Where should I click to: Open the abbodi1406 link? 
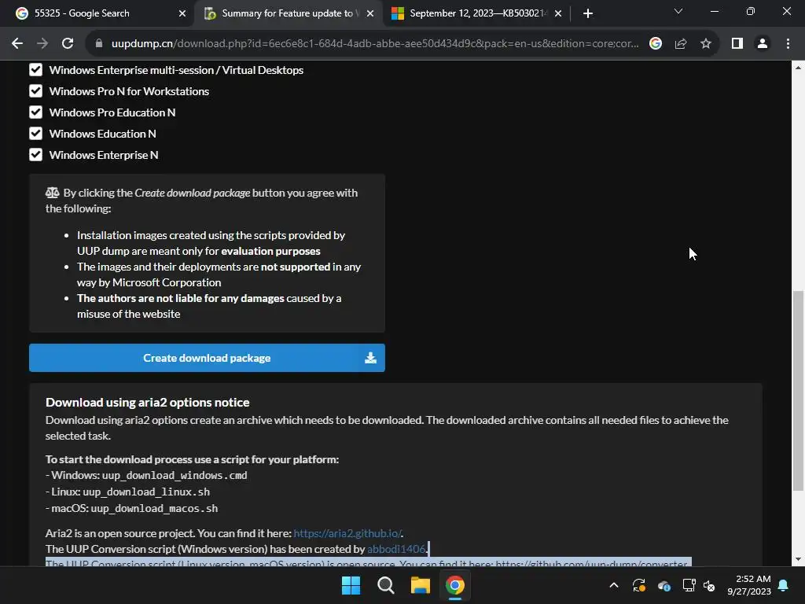[396, 548]
